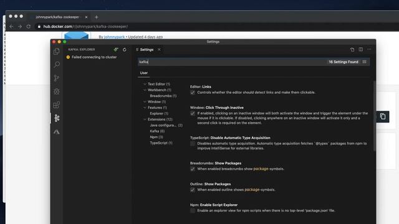Click the copy icon on Docker Hub page
Screen dimensions: 399x224
coord(383,116)
